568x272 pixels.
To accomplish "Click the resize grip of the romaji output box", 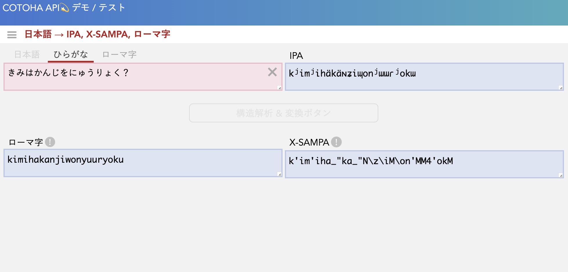I will tap(279, 173).
